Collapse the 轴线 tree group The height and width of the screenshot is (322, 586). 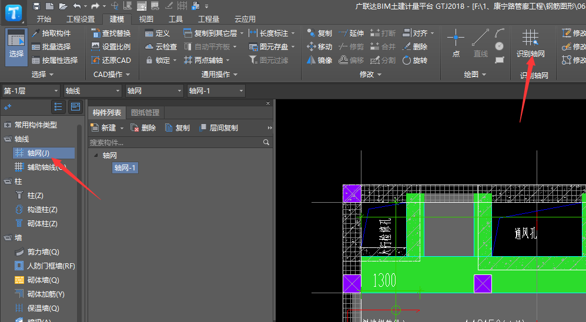(x=8, y=139)
